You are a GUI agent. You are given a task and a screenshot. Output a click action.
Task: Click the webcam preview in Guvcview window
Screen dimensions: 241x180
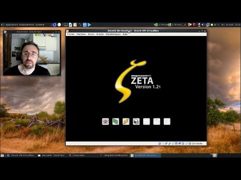tap(32, 54)
